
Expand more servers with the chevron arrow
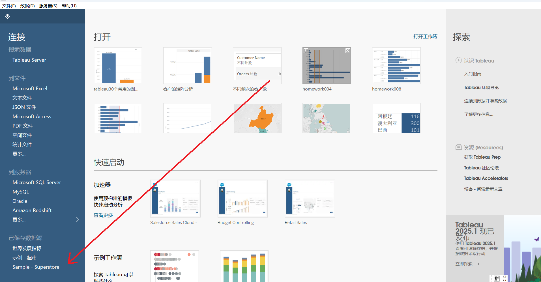tap(78, 219)
